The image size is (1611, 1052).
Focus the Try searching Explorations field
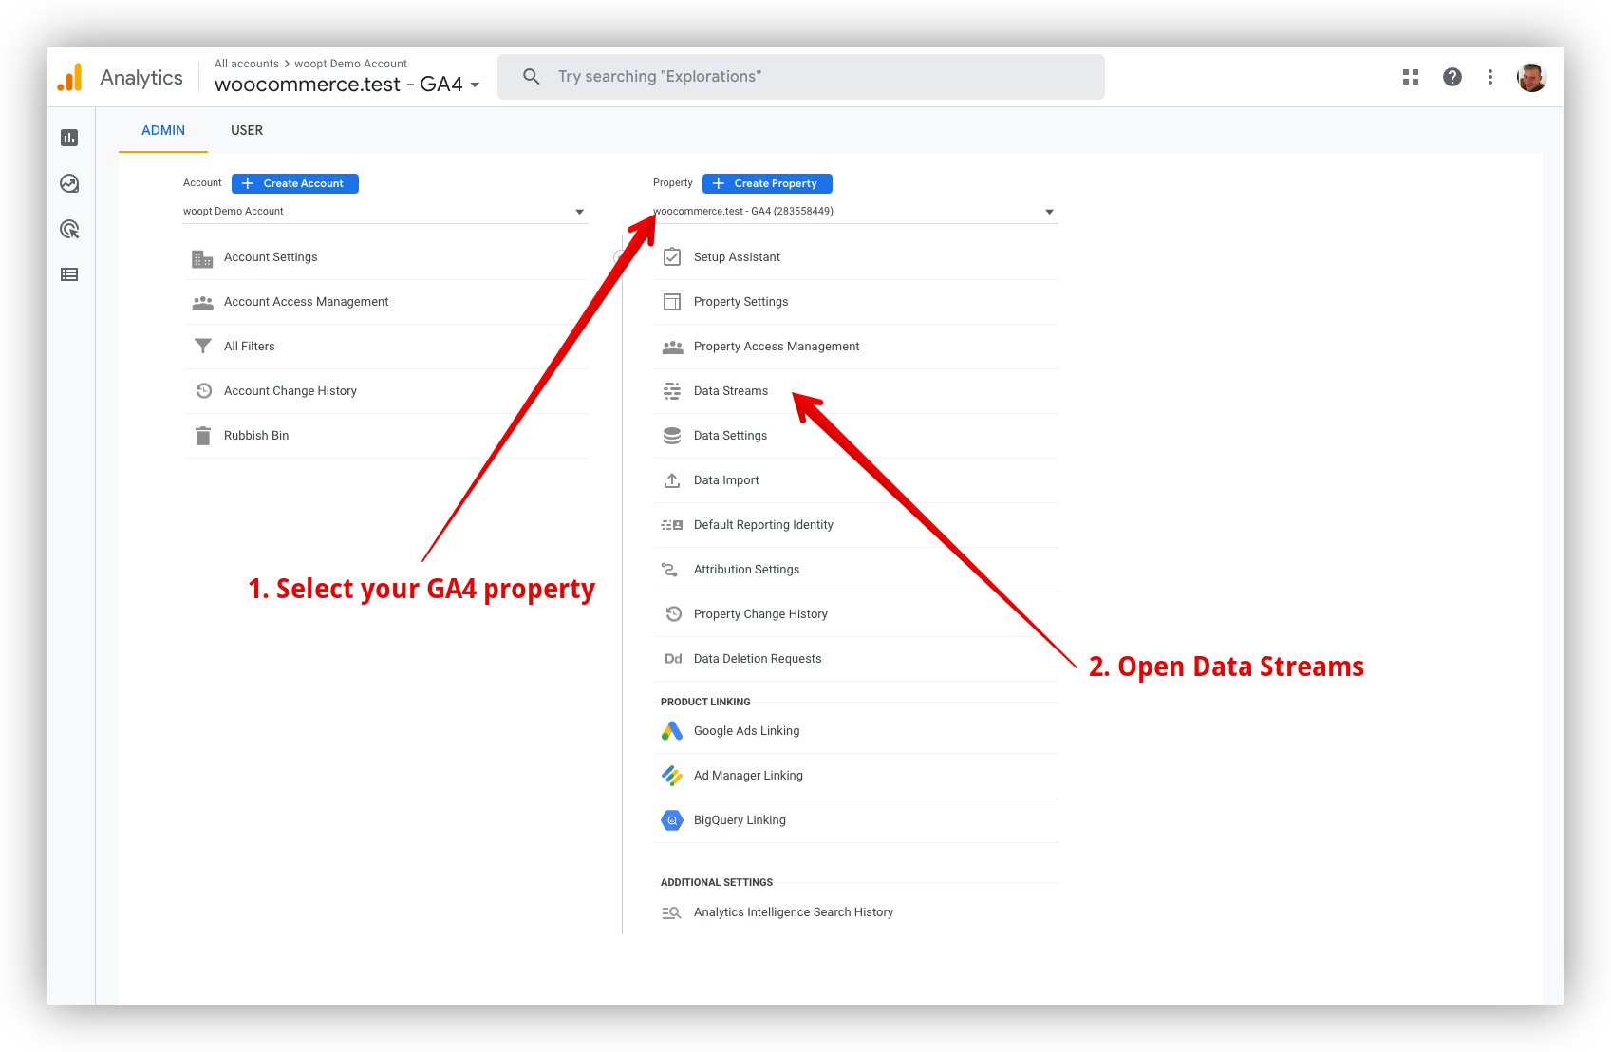pos(801,77)
